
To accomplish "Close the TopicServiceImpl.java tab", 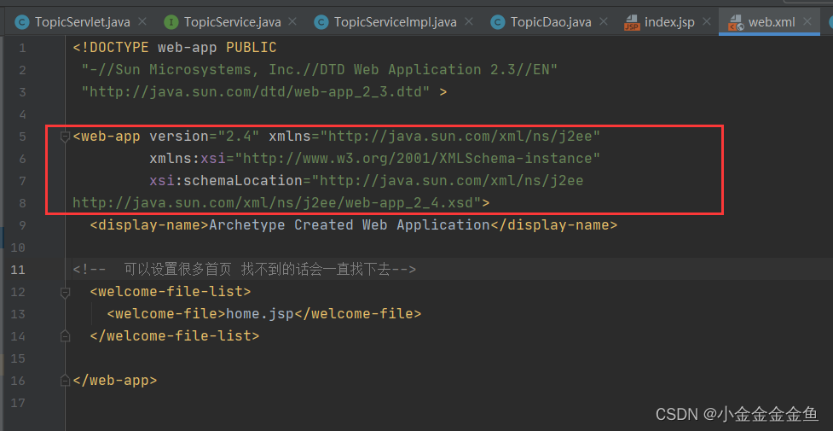I will tap(468, 22).
